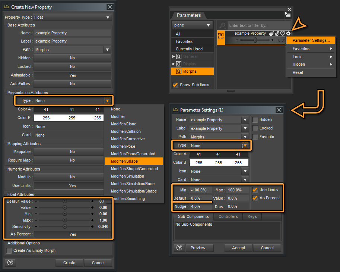Click the G icon beside Morphs group
Viewport: 340px width, 272px height.
point(178,71)
